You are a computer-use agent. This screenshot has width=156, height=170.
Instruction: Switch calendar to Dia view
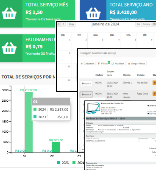tap(138, 24)
